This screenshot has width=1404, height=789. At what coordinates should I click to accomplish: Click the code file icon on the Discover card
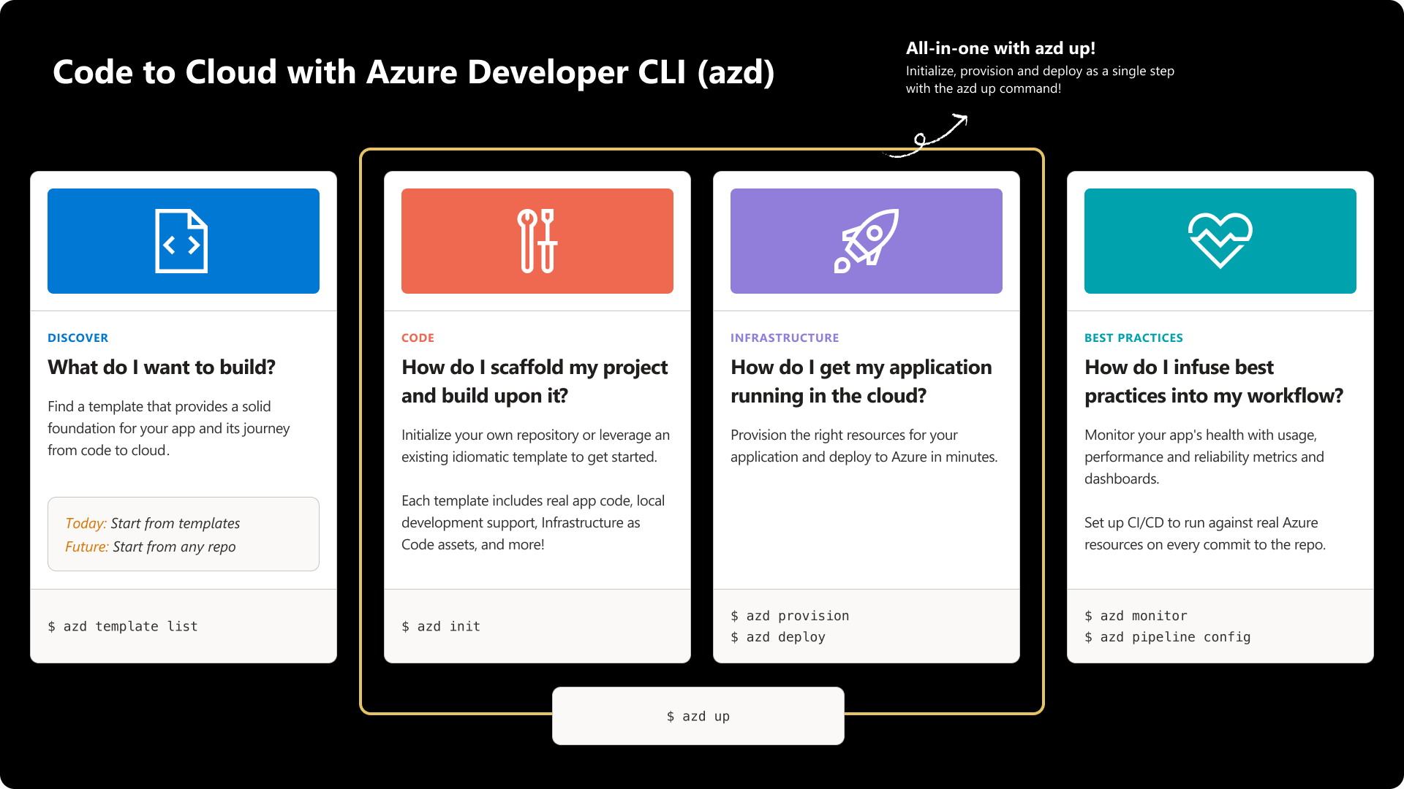pos(182,240)
